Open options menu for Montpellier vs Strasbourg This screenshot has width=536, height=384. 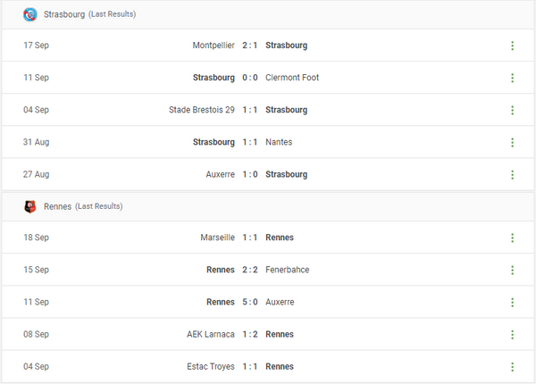coord(512,46)
